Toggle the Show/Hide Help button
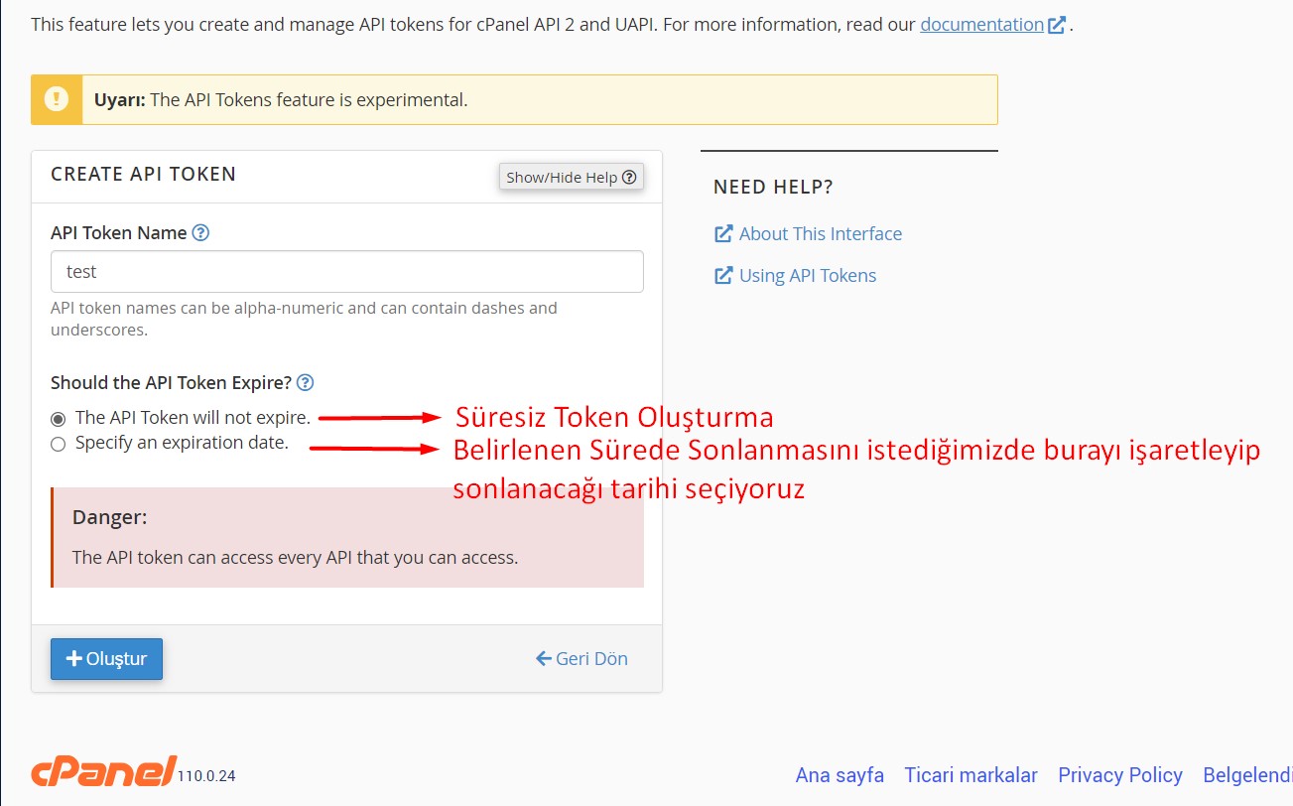This screenshot has height=806, width=1293. (x=571, y=177)
